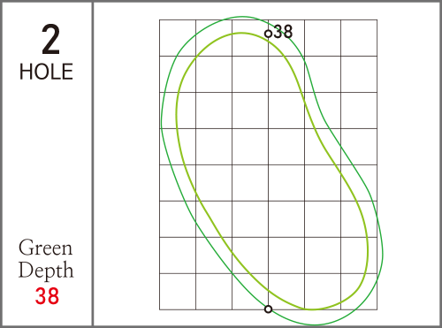Click the top-left grid cell
Screen dimensions: 442x328
(178, 38)
